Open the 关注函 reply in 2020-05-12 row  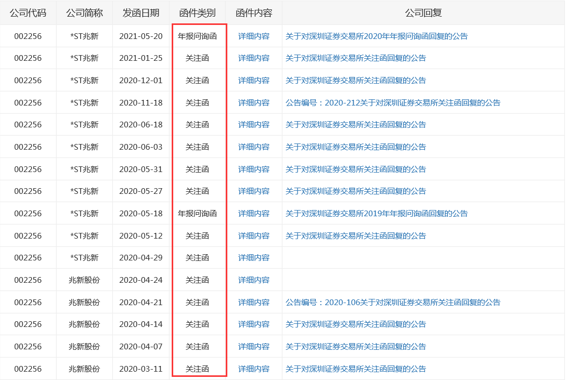tap(355, 236)
